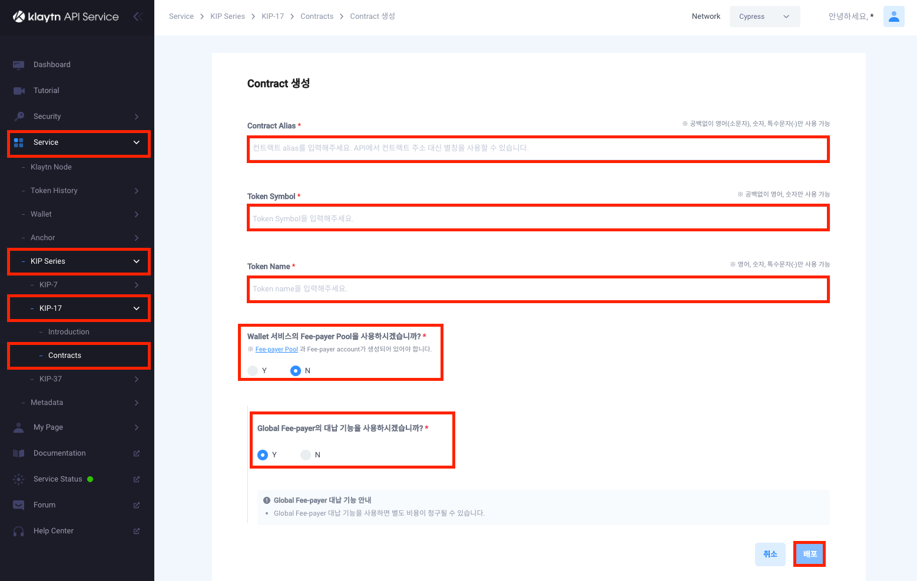Click the Contract 생성 page heading
The image size is (917, 581).
[x=279, y=84]
